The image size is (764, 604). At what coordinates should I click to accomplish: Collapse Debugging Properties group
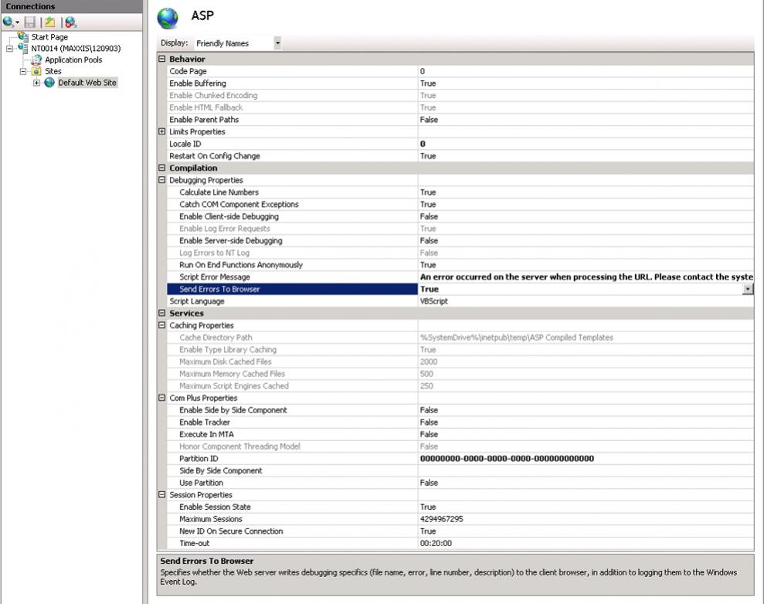[162, 180]
